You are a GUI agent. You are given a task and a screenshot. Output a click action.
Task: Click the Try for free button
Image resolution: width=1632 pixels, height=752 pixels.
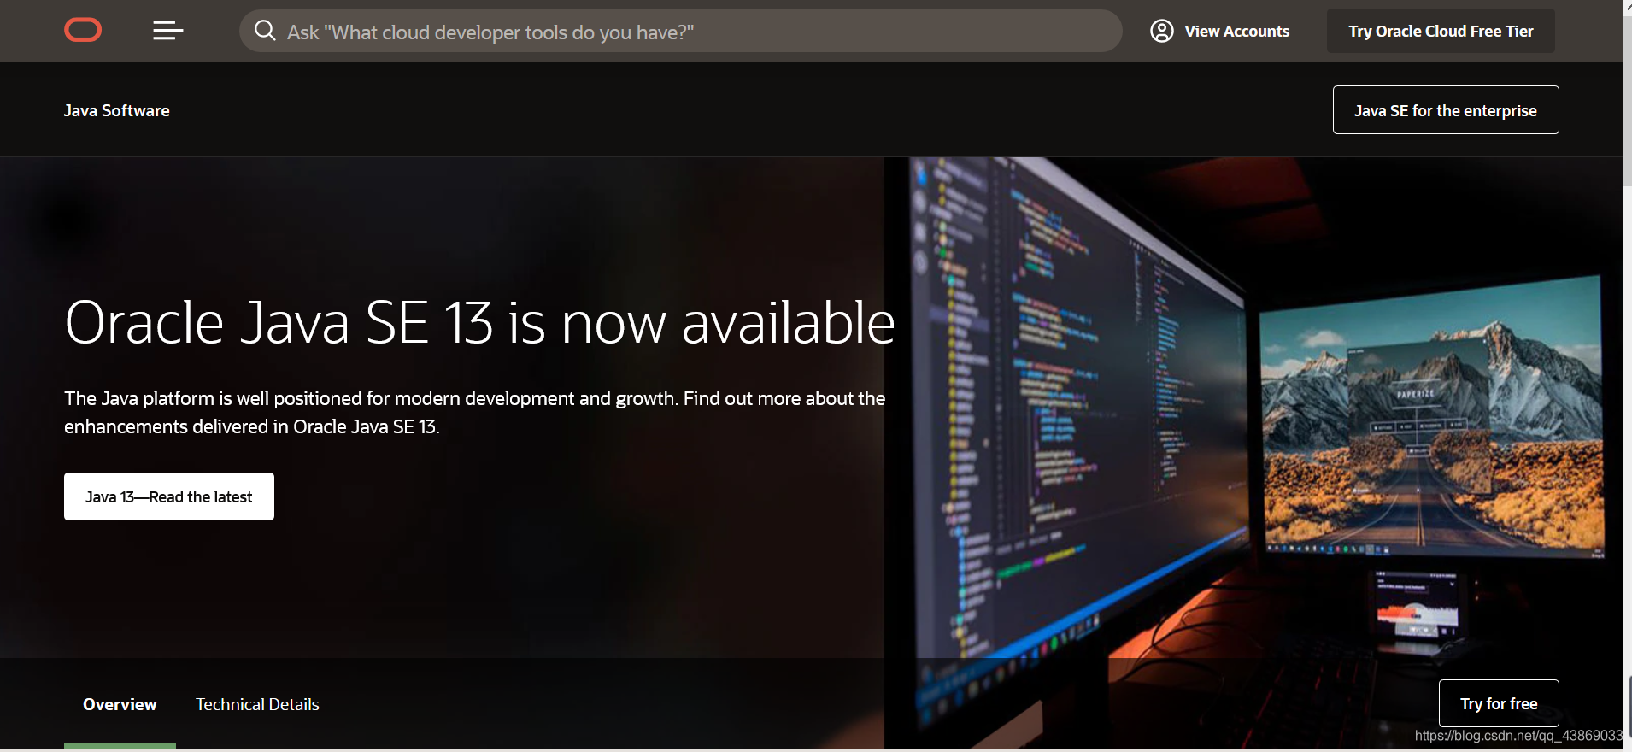[x=1499, y=703]
